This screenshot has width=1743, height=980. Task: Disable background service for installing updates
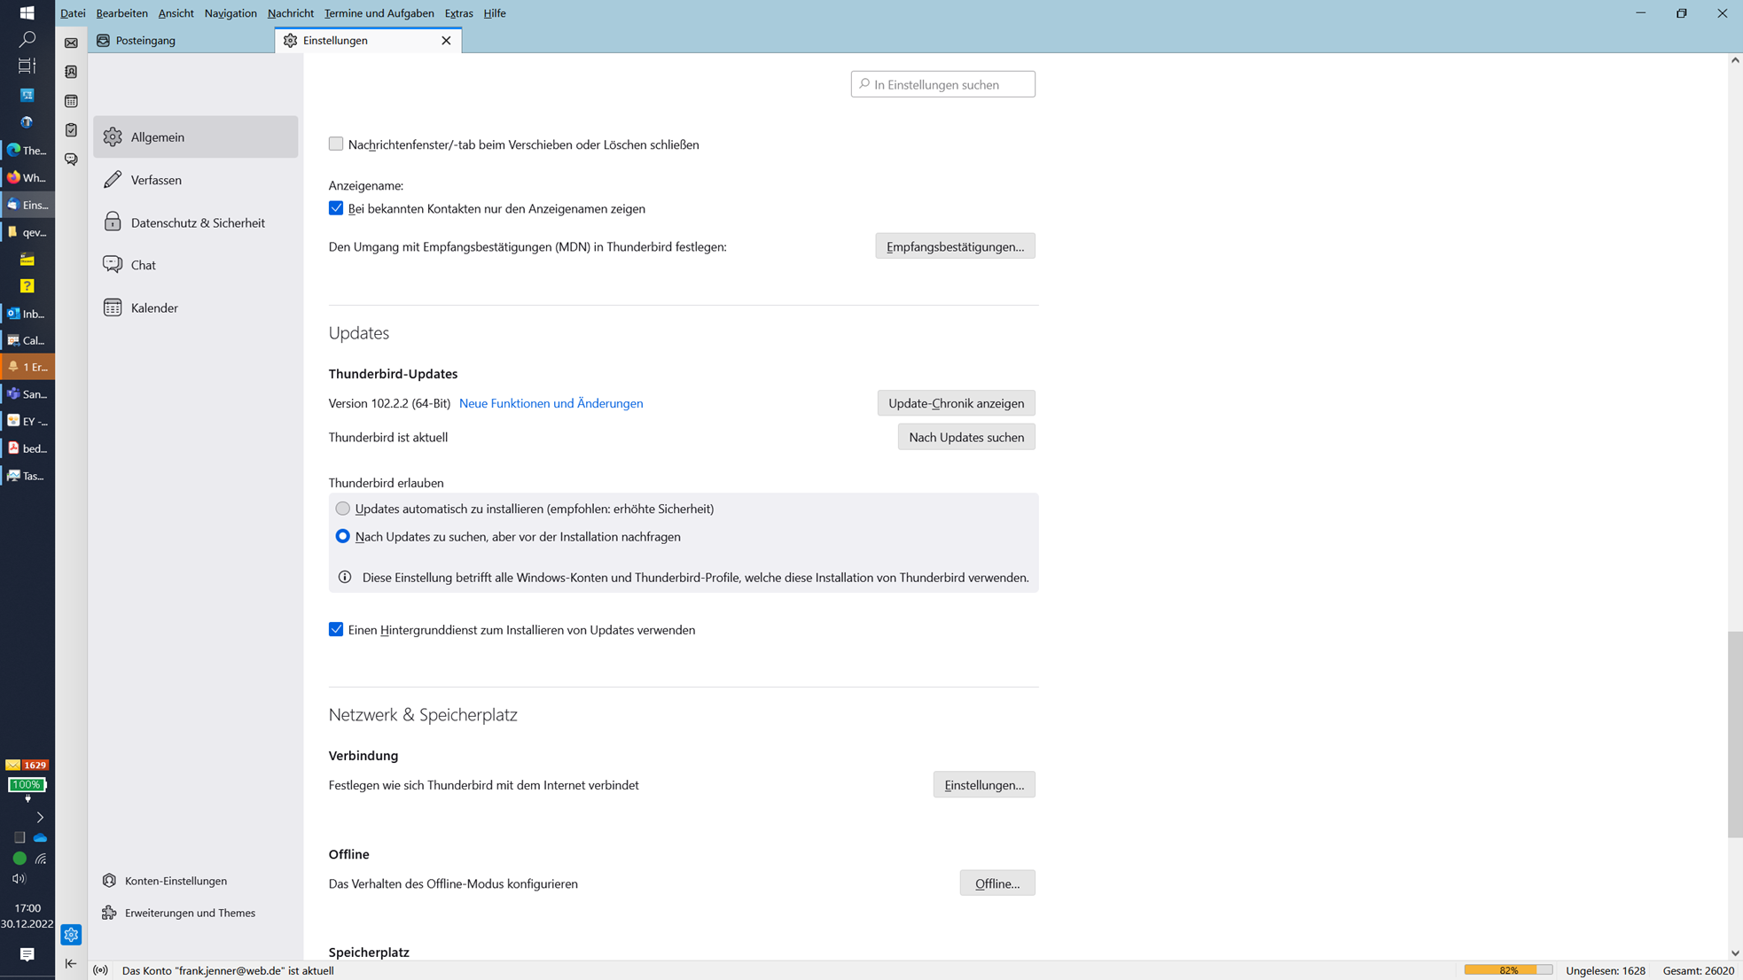[336, 629]
